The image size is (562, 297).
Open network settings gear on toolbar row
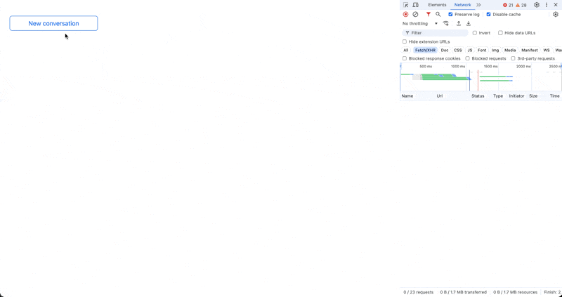(x=556, y=14)
